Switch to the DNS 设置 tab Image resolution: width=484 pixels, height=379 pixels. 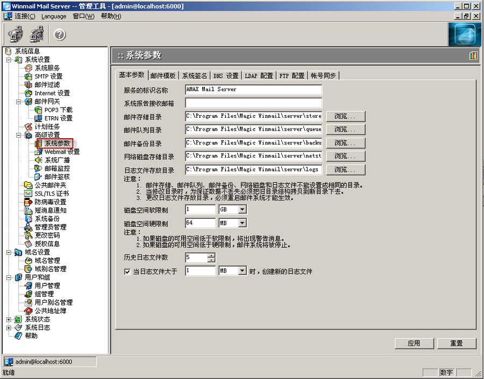click(x=225, y=76)
